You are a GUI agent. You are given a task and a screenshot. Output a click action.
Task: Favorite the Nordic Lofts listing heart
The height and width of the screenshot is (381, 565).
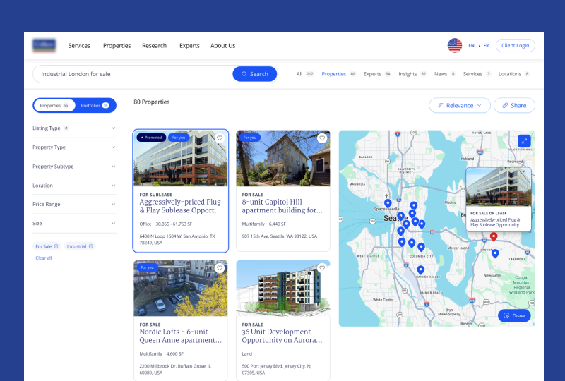[x=220, y=268]
